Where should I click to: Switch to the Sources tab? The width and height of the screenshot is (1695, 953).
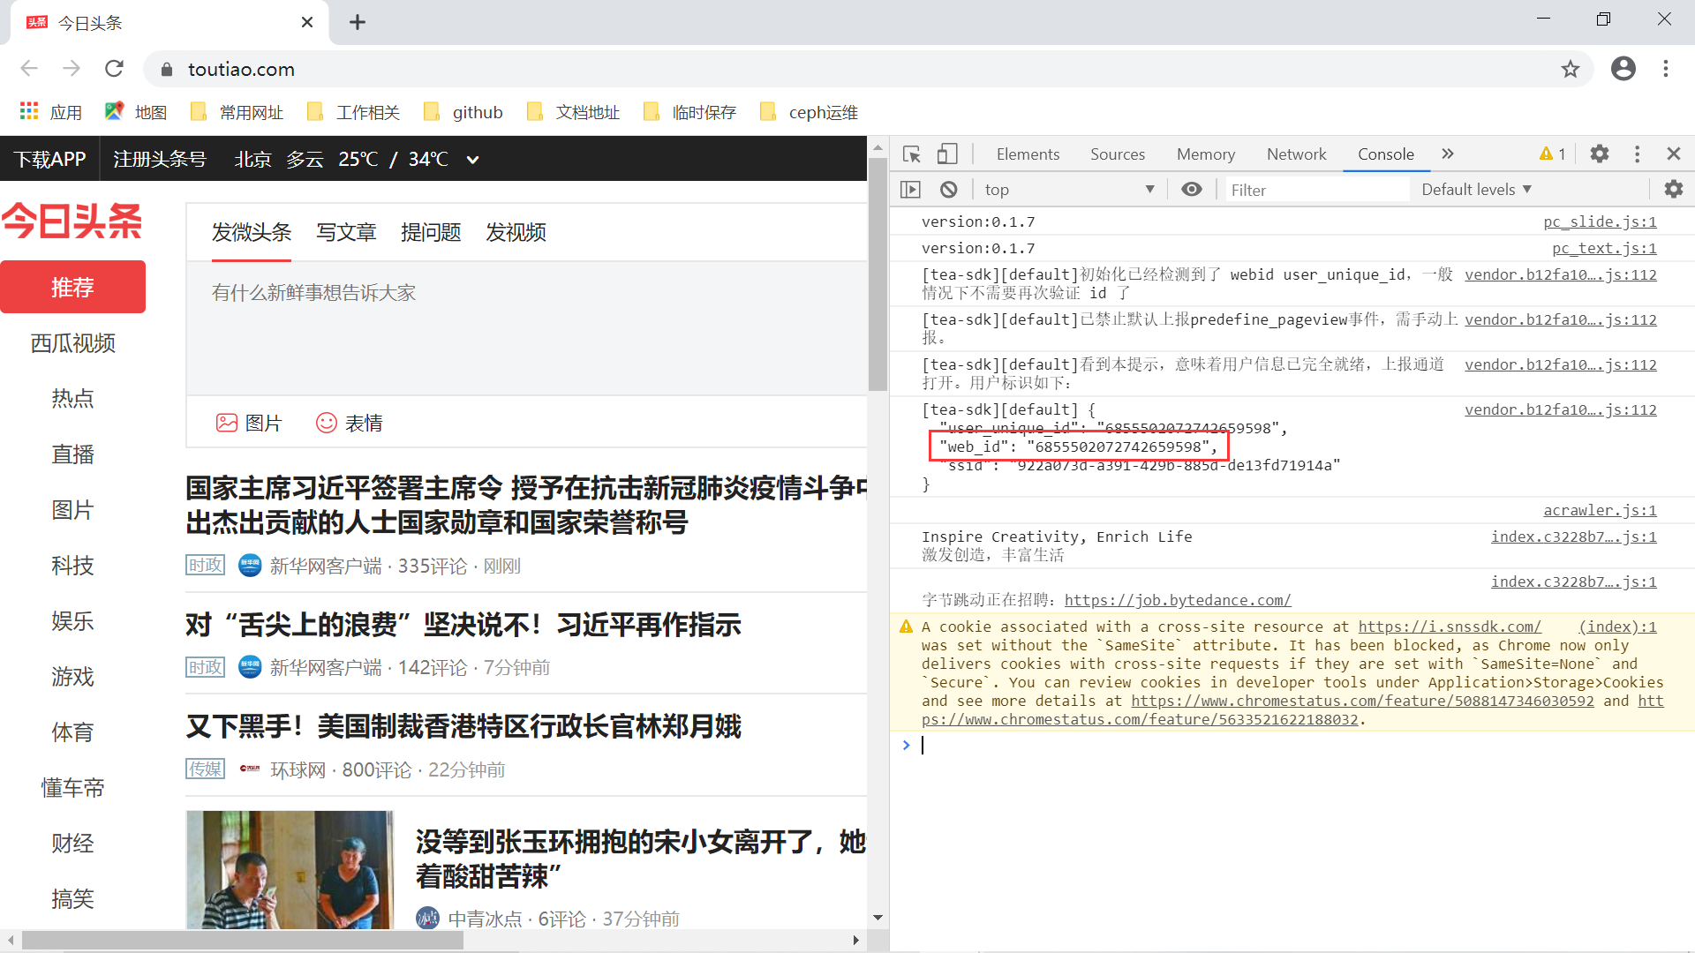1118,154
